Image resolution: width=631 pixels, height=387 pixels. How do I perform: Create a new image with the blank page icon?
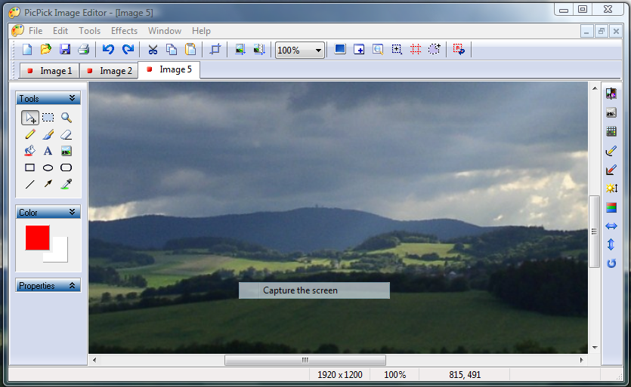(x=27, y=50)
